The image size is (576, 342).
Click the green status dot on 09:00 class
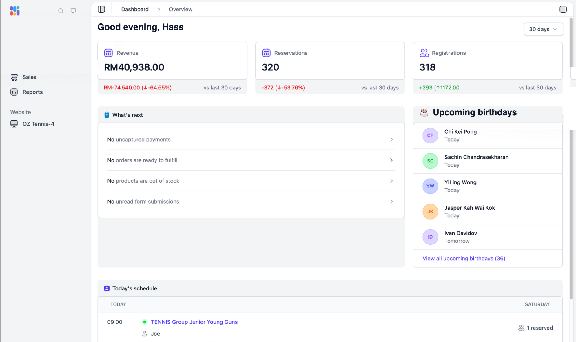(x=145, y=322)
